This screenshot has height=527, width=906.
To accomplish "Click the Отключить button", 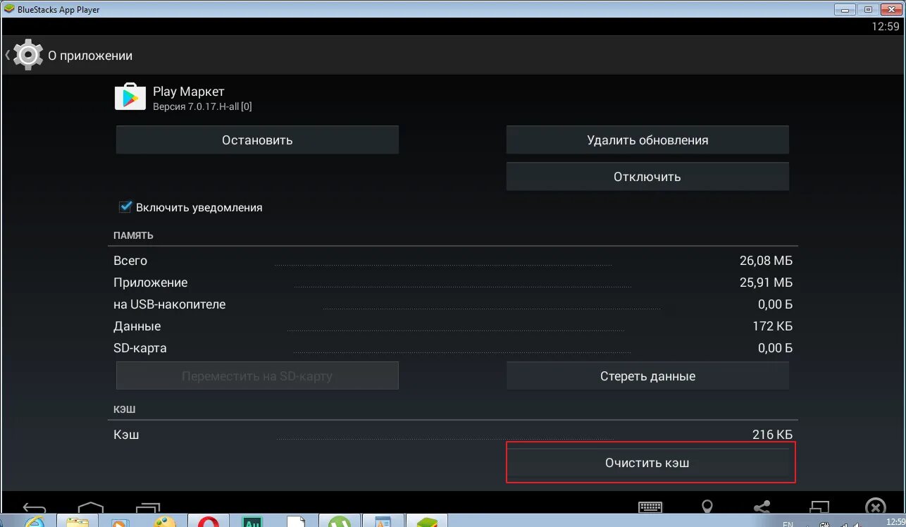I will 647,176.
